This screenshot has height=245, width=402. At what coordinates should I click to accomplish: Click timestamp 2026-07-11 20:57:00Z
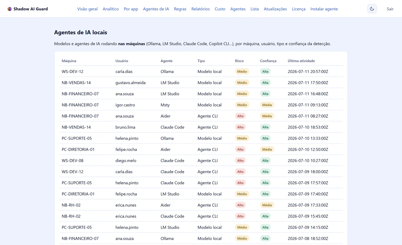click(308, 72)
